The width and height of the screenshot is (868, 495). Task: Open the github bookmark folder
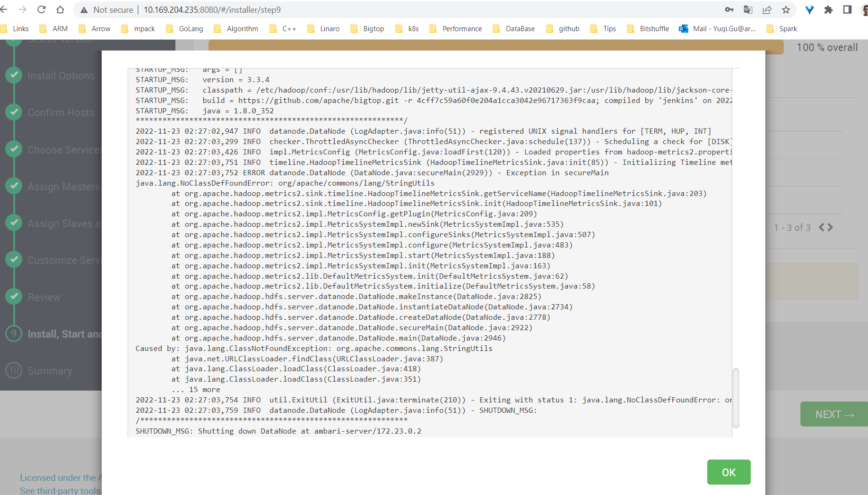563,29
